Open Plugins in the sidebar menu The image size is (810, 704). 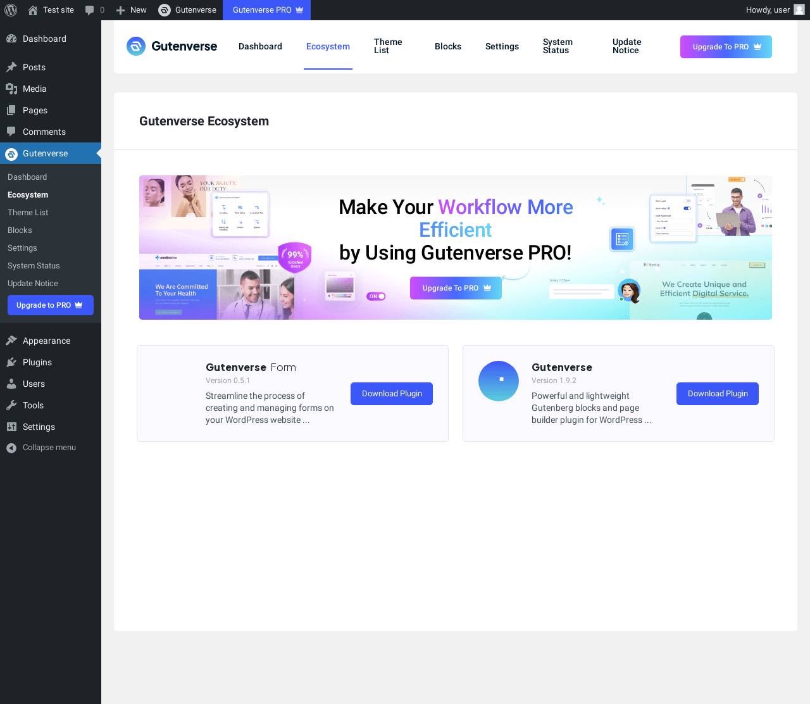51,362
